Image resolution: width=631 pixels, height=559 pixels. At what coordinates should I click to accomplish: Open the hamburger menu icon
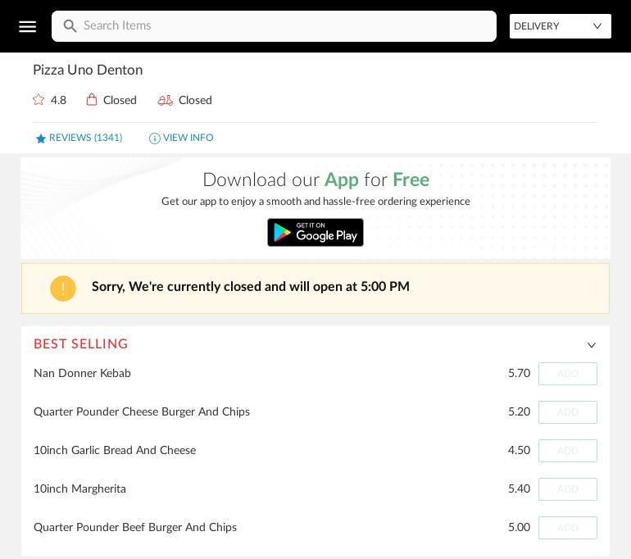pos(27,26)
